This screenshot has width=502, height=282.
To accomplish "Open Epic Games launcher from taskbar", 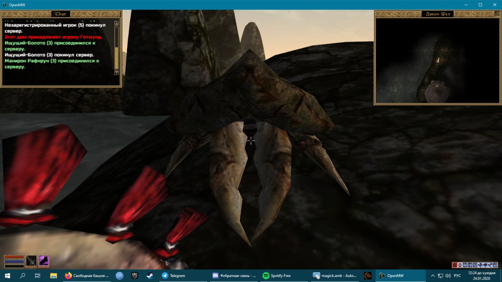I will coord(135,276).
